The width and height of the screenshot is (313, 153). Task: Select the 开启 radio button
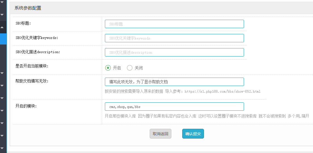[x=108, y=68]
